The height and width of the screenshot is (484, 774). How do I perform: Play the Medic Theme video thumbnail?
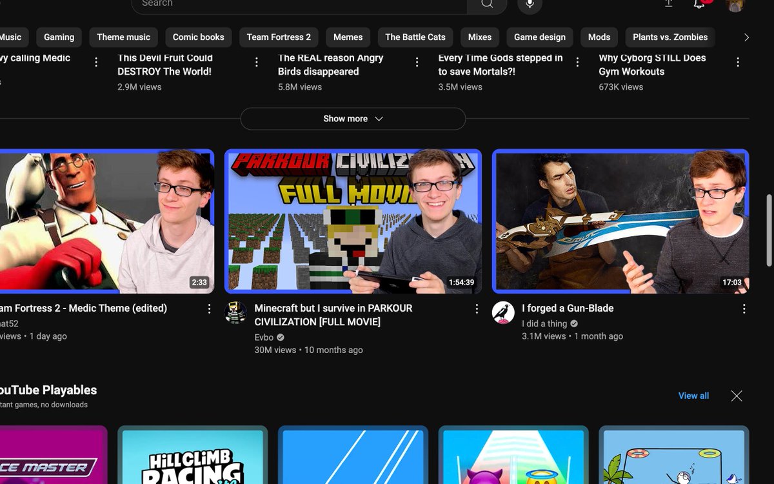[107, 221]
